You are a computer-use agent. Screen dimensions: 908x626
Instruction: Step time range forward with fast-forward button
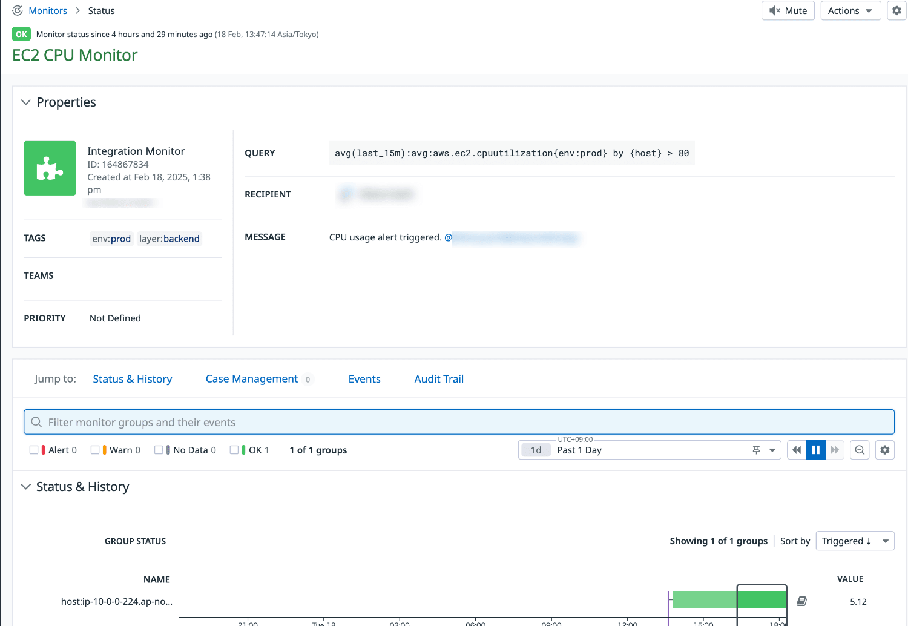835,450
